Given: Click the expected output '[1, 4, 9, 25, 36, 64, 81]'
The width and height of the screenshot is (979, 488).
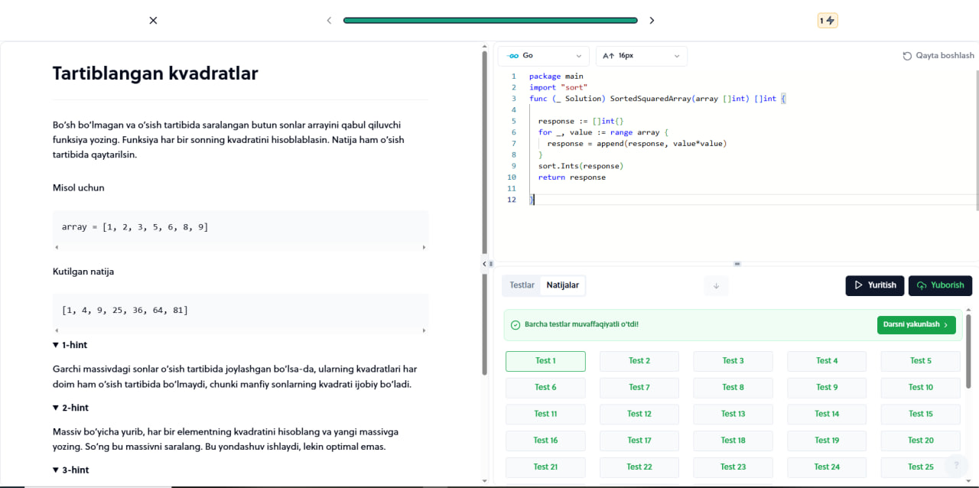Looking at the screenshot, I should 125,311.
